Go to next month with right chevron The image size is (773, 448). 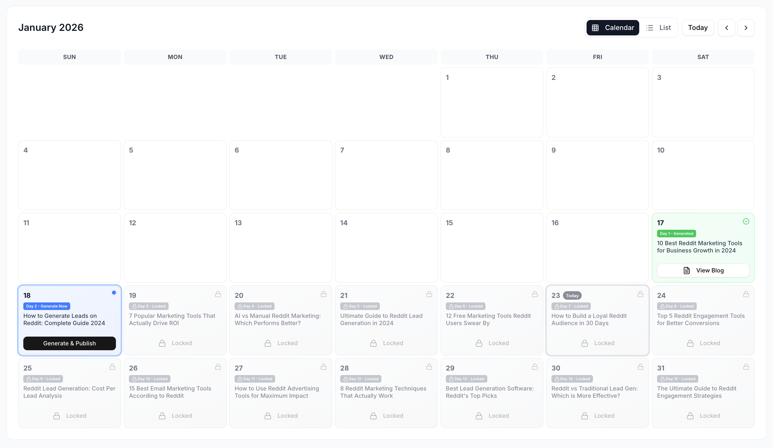tap(746, 28)
